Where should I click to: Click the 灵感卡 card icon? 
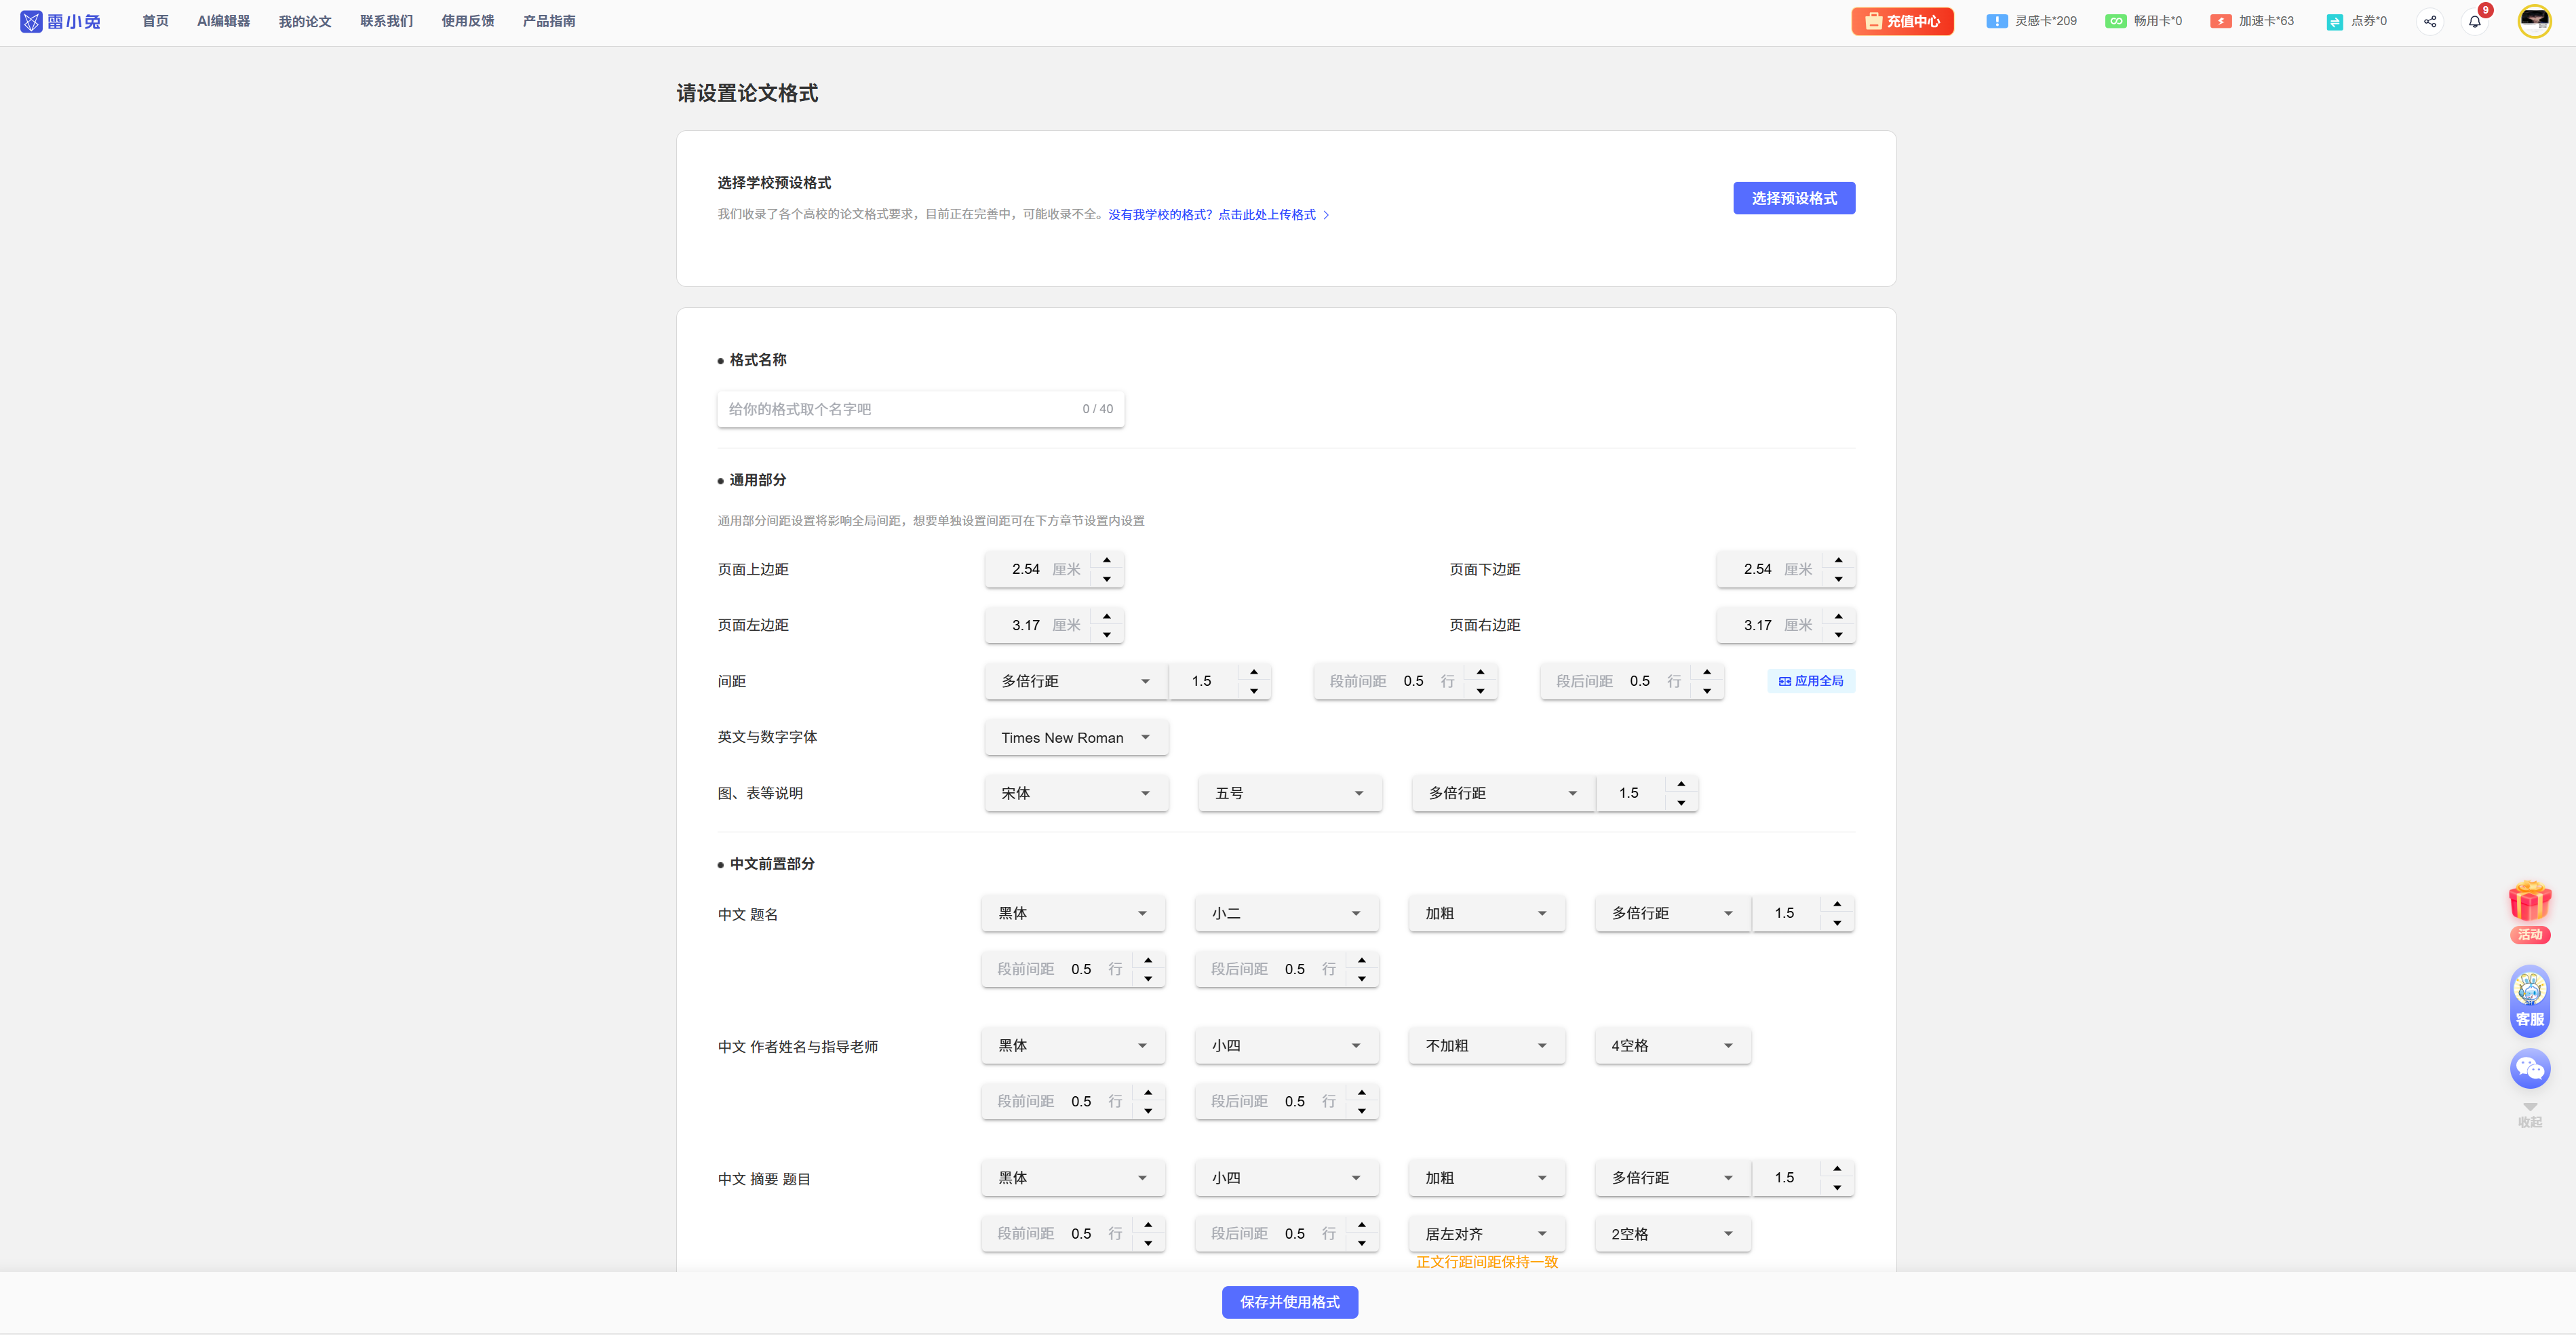[x=1996, y=21]
